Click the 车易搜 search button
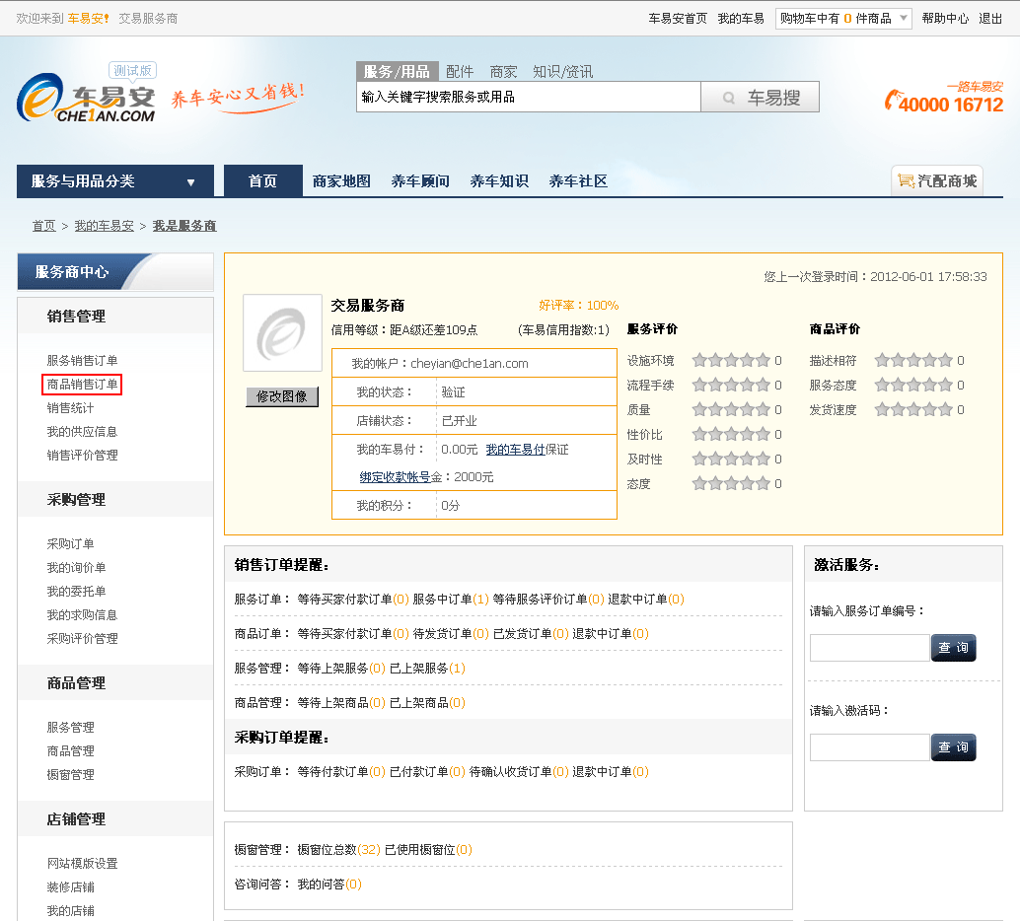The width and height of the screenshot is (1020, 921). coord(760,98)
